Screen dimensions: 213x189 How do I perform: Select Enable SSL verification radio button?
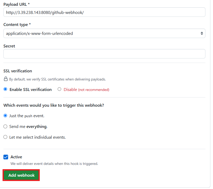point(6,89)
